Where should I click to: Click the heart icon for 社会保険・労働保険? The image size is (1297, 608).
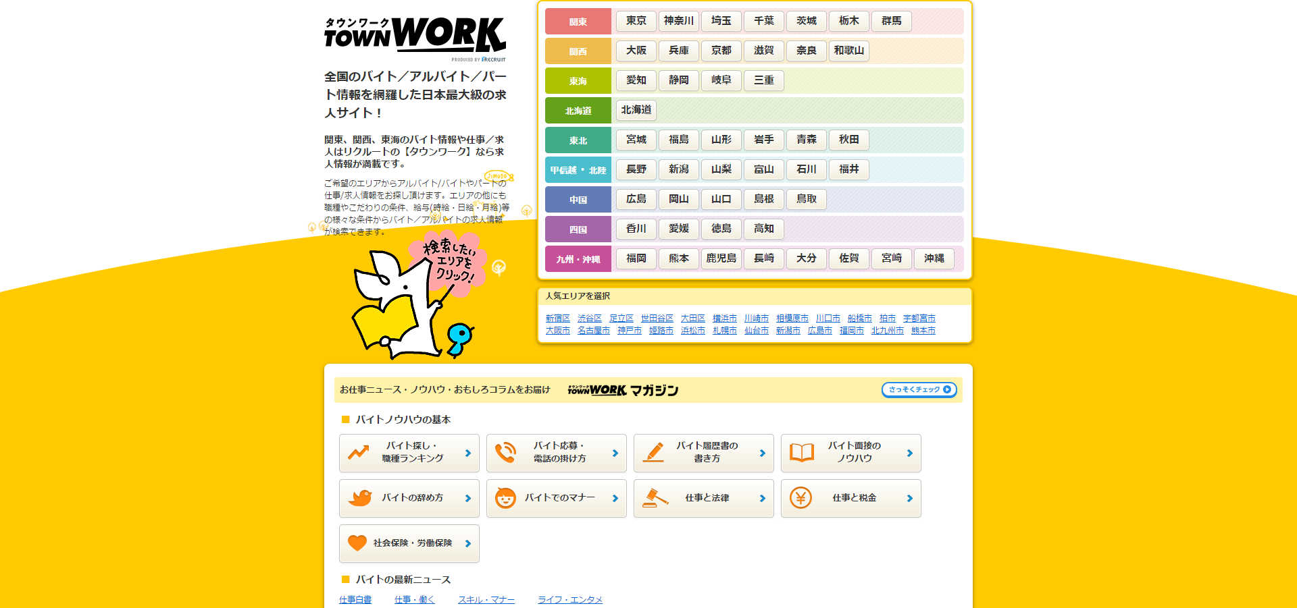[x=359, y=543]
